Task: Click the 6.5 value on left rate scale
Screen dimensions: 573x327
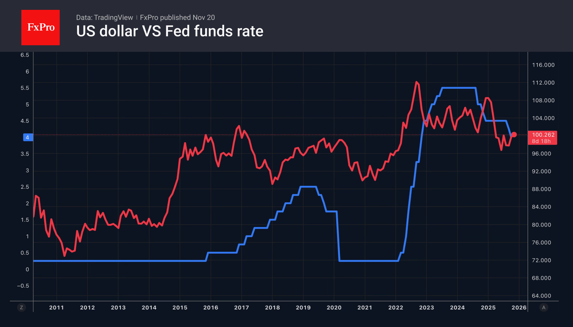Action: click(25, 55)
